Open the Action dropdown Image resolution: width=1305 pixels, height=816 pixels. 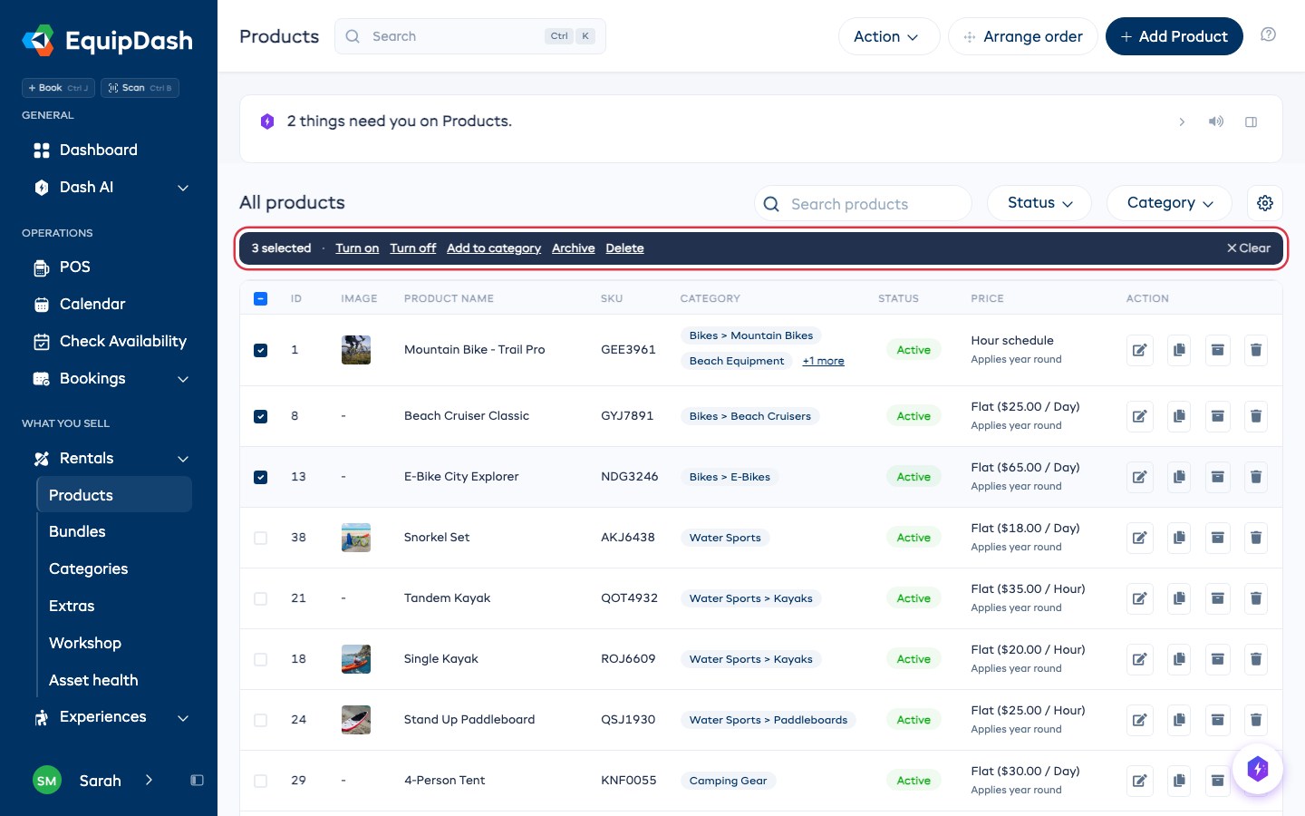pos(889,36)
